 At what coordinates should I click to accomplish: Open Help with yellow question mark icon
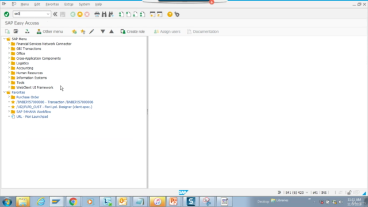(170, 14)
